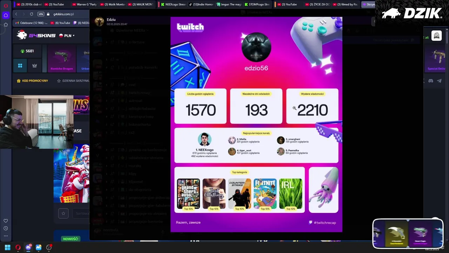449x253 pixels.
Task: Switch to 'NEEXcsgo Stream' Kick tab
Action: (173, 4)
